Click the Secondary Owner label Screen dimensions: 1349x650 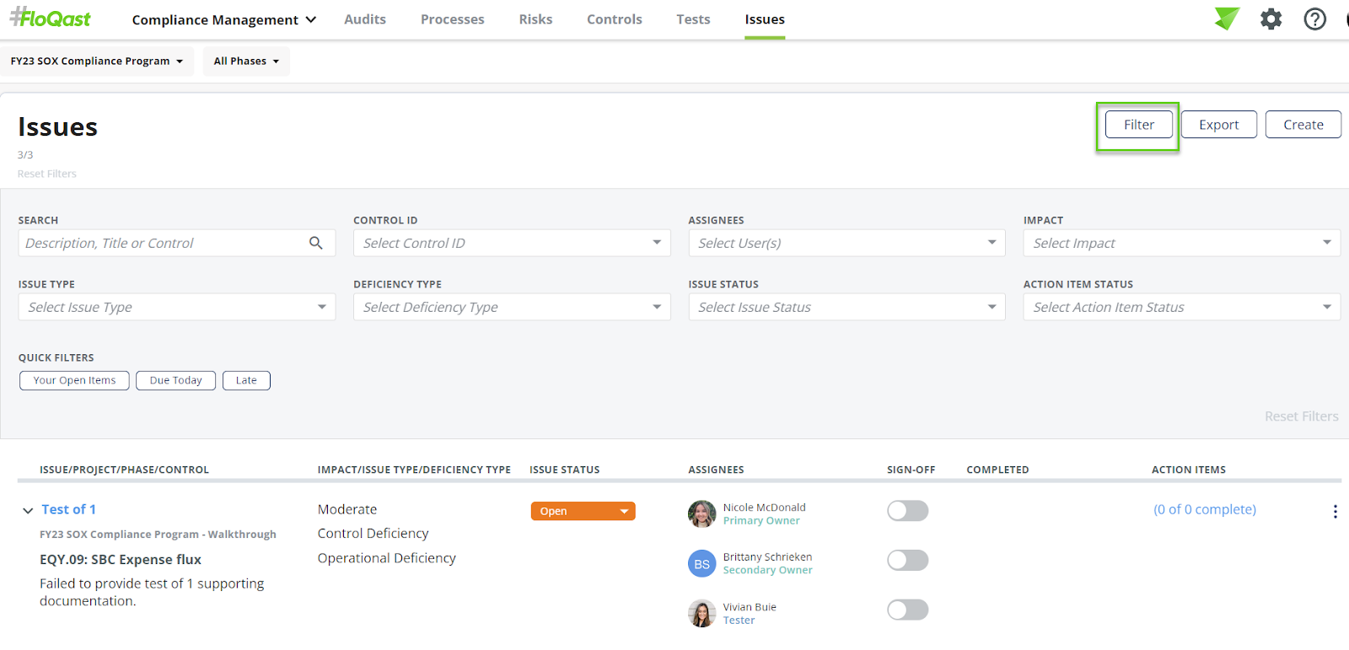767,571
